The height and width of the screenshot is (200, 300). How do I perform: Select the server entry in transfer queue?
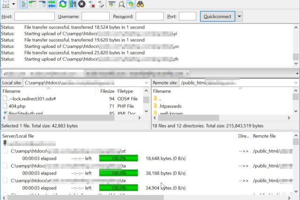click(x=30, y=143)
